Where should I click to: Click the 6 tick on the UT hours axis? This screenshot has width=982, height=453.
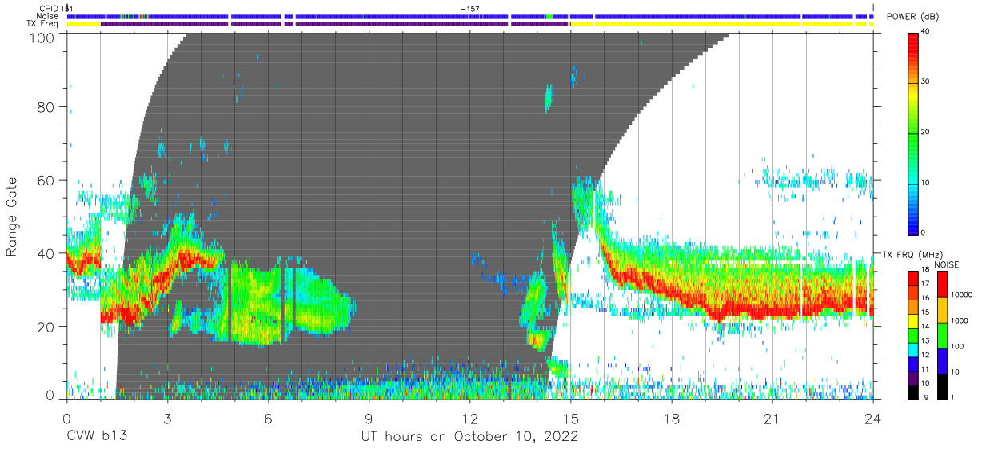tap(269, 418)
